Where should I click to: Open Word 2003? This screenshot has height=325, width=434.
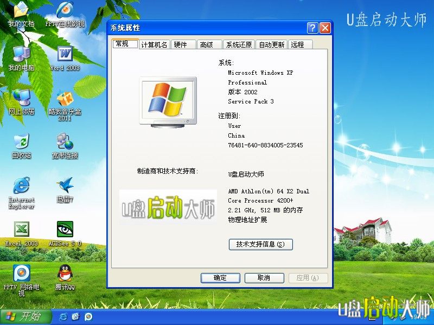(64, 54)
